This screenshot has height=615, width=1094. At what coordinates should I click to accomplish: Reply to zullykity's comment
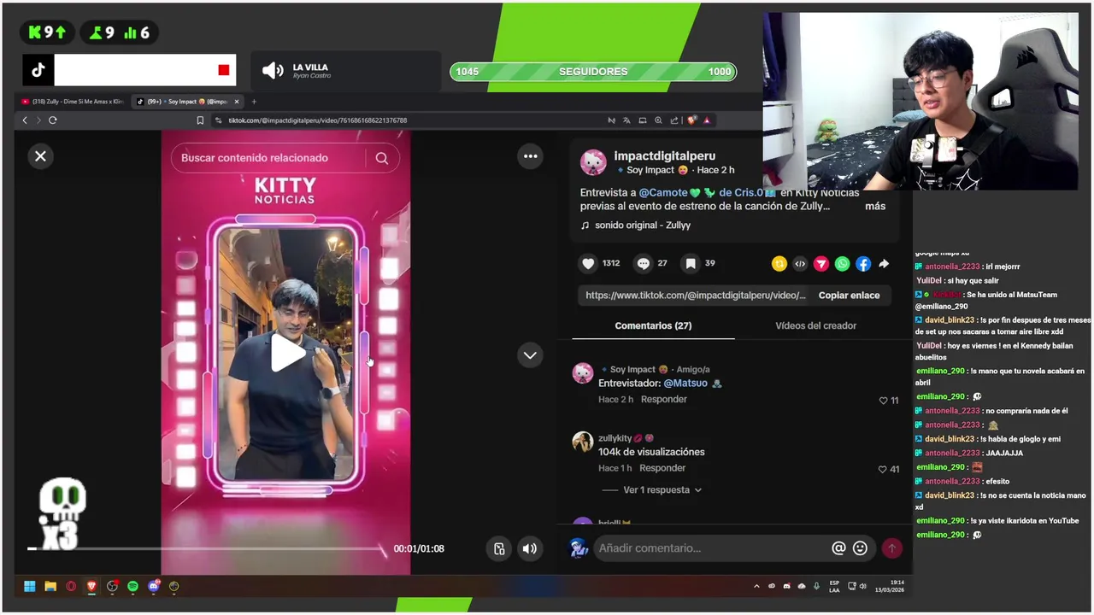(662, 468)
